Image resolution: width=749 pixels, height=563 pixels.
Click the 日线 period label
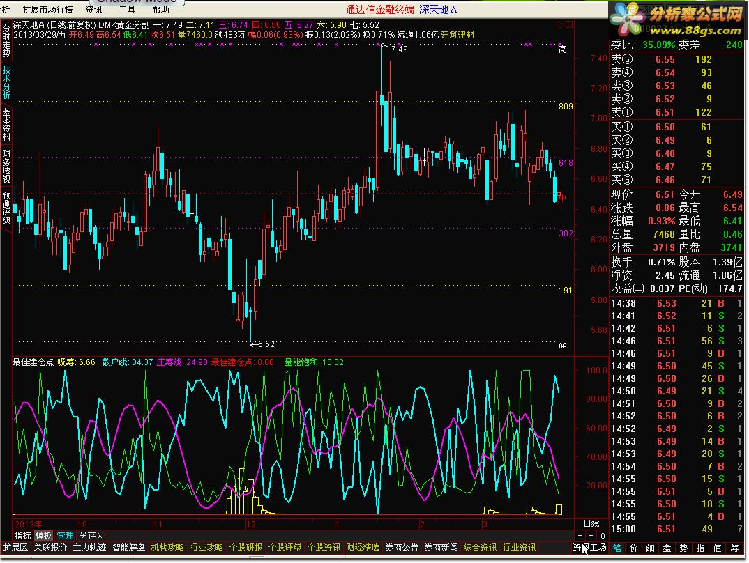click(x=591, y=524)
